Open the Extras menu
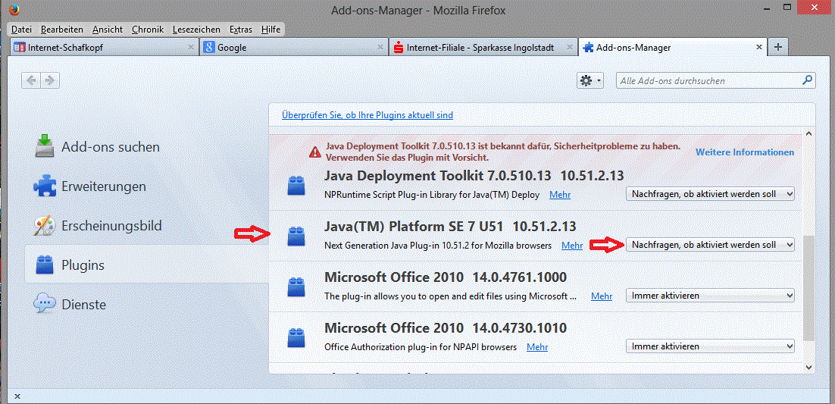Viewport: 835px width, 404px height. coord(241,30)
